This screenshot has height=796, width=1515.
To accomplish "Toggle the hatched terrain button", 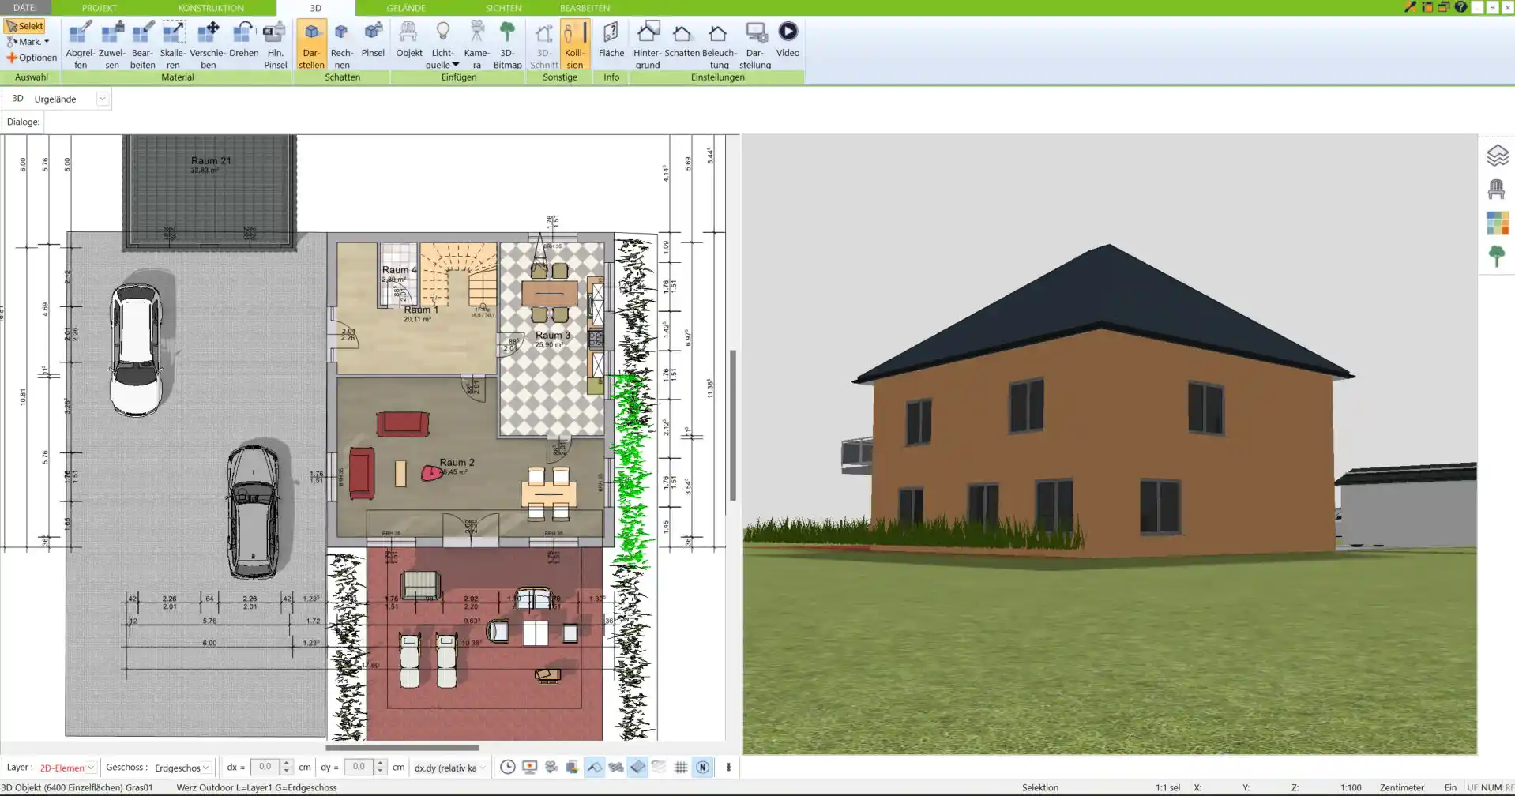I will (616, 767).
